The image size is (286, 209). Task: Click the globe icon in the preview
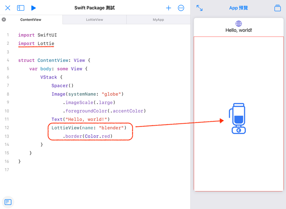[x=239, y=23]
